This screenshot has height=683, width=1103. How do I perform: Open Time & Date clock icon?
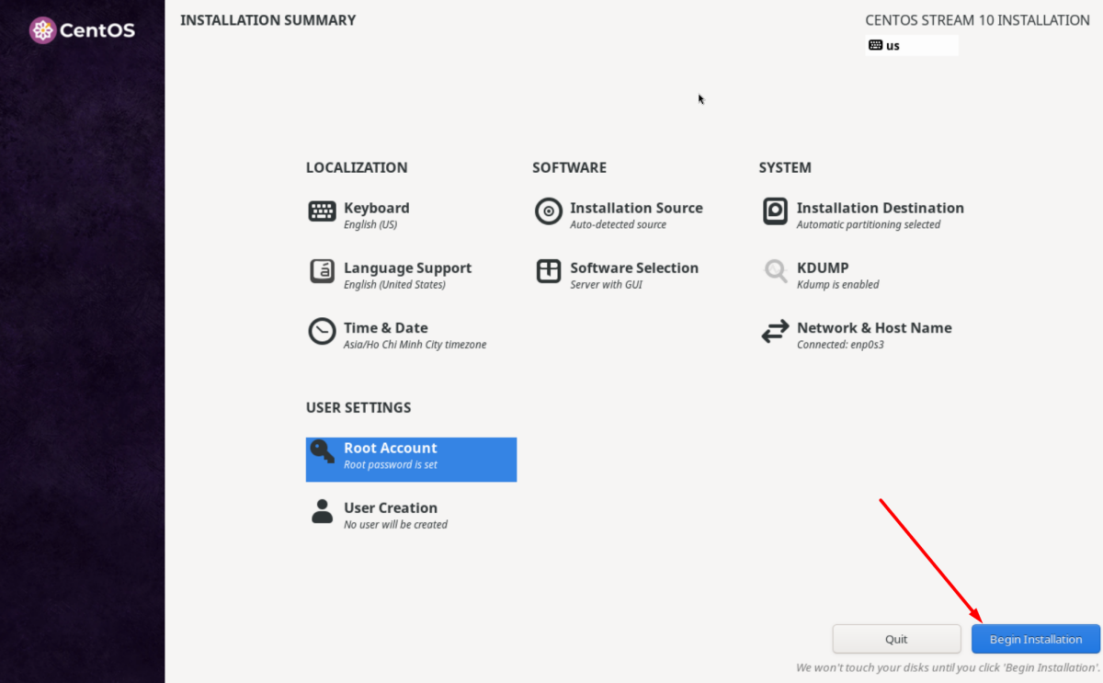pos(322,331)
